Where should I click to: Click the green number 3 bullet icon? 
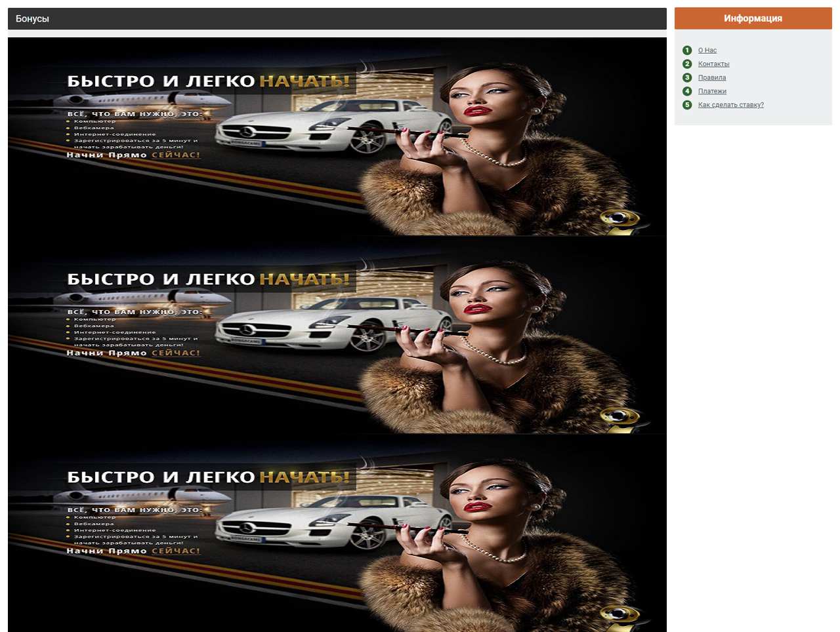pyautogui.click(x=687, y=77)
